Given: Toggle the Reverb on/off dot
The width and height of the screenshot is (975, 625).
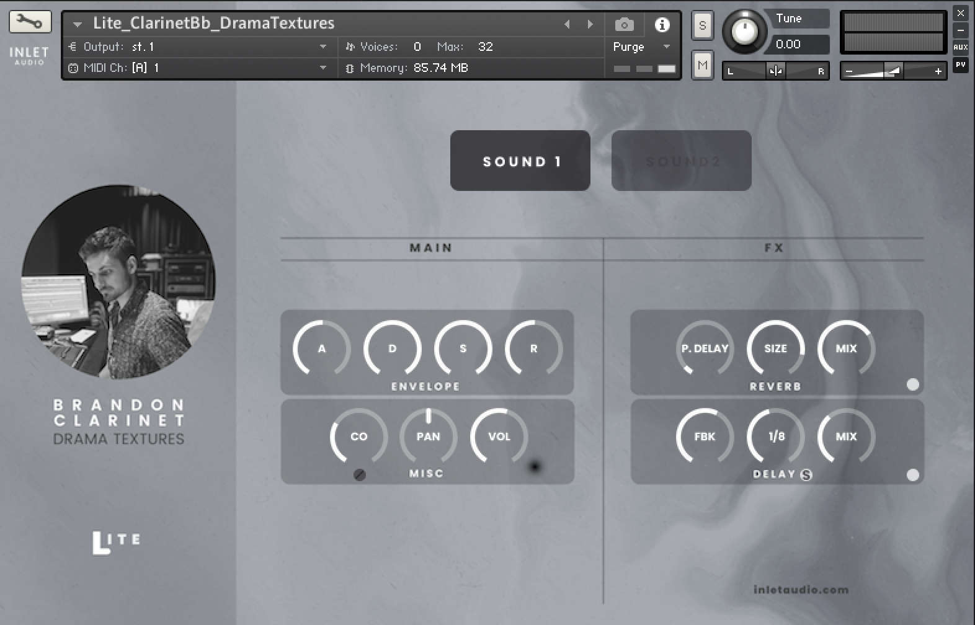Looking at the screenshot, I should tap(912, 384).
